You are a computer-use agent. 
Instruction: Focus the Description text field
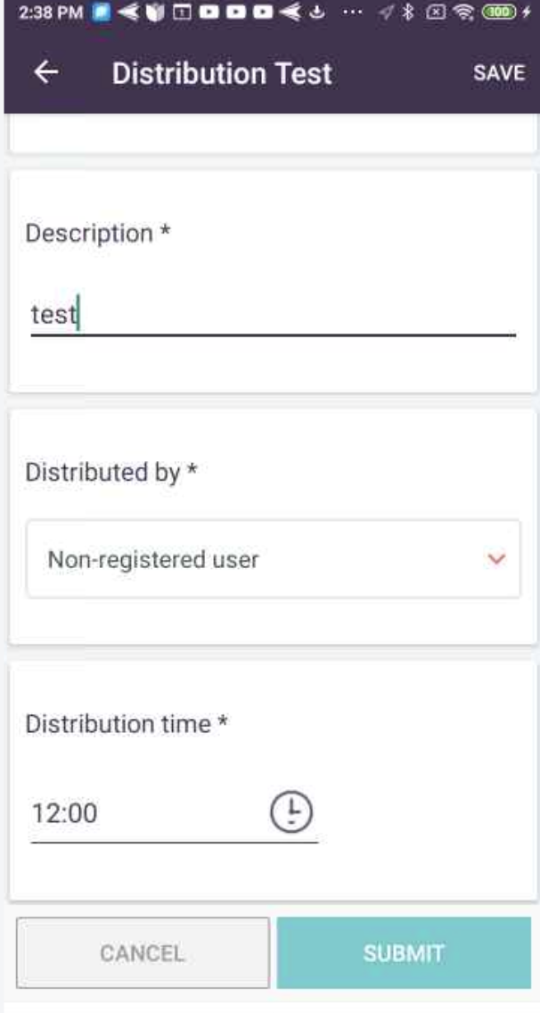(x=273, y=316)
